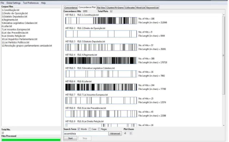Click the Plot Zoom value field
Viewport: 229px width, 142px height.
click(126, 133)
